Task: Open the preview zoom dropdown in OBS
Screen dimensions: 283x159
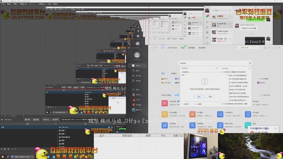Action: point(23,116)
